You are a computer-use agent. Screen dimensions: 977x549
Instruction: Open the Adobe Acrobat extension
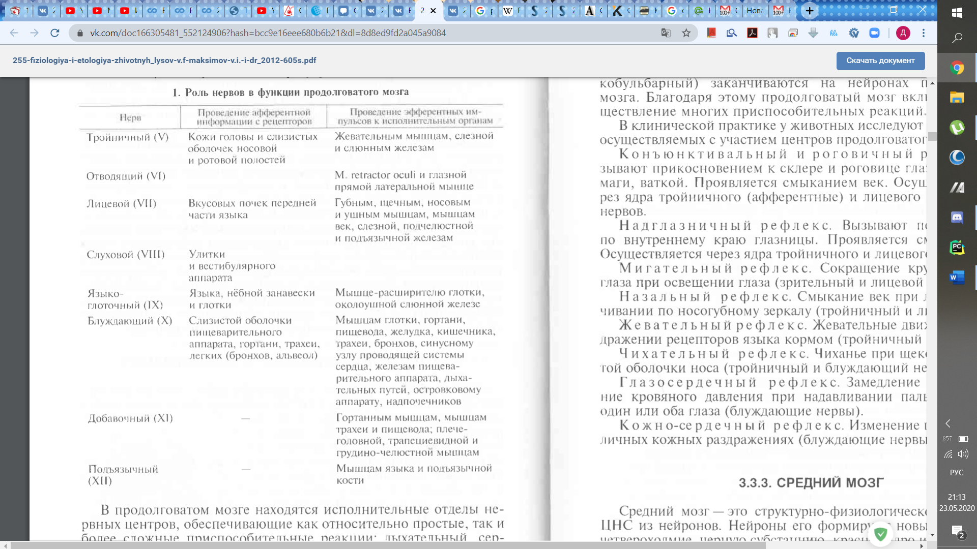[x=752, y=33]
